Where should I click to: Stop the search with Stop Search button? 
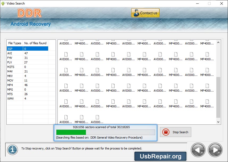[176, 132]
